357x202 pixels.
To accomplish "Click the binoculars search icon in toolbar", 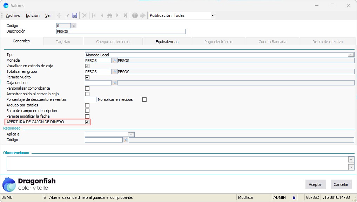I will point(109,15).
